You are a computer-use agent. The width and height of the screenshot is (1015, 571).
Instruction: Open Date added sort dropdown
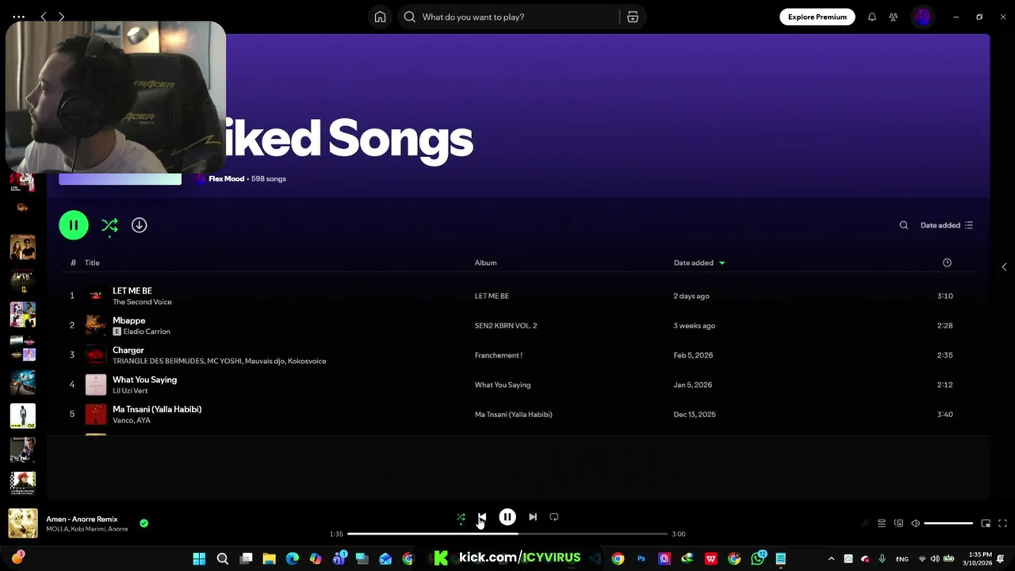click(947, 225)
